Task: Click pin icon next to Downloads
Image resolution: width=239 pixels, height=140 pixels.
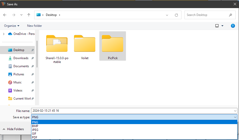Action: click(32, 58)
